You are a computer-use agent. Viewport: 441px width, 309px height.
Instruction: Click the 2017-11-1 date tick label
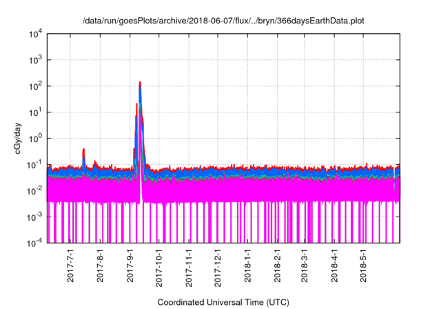(x=189, y=268)
